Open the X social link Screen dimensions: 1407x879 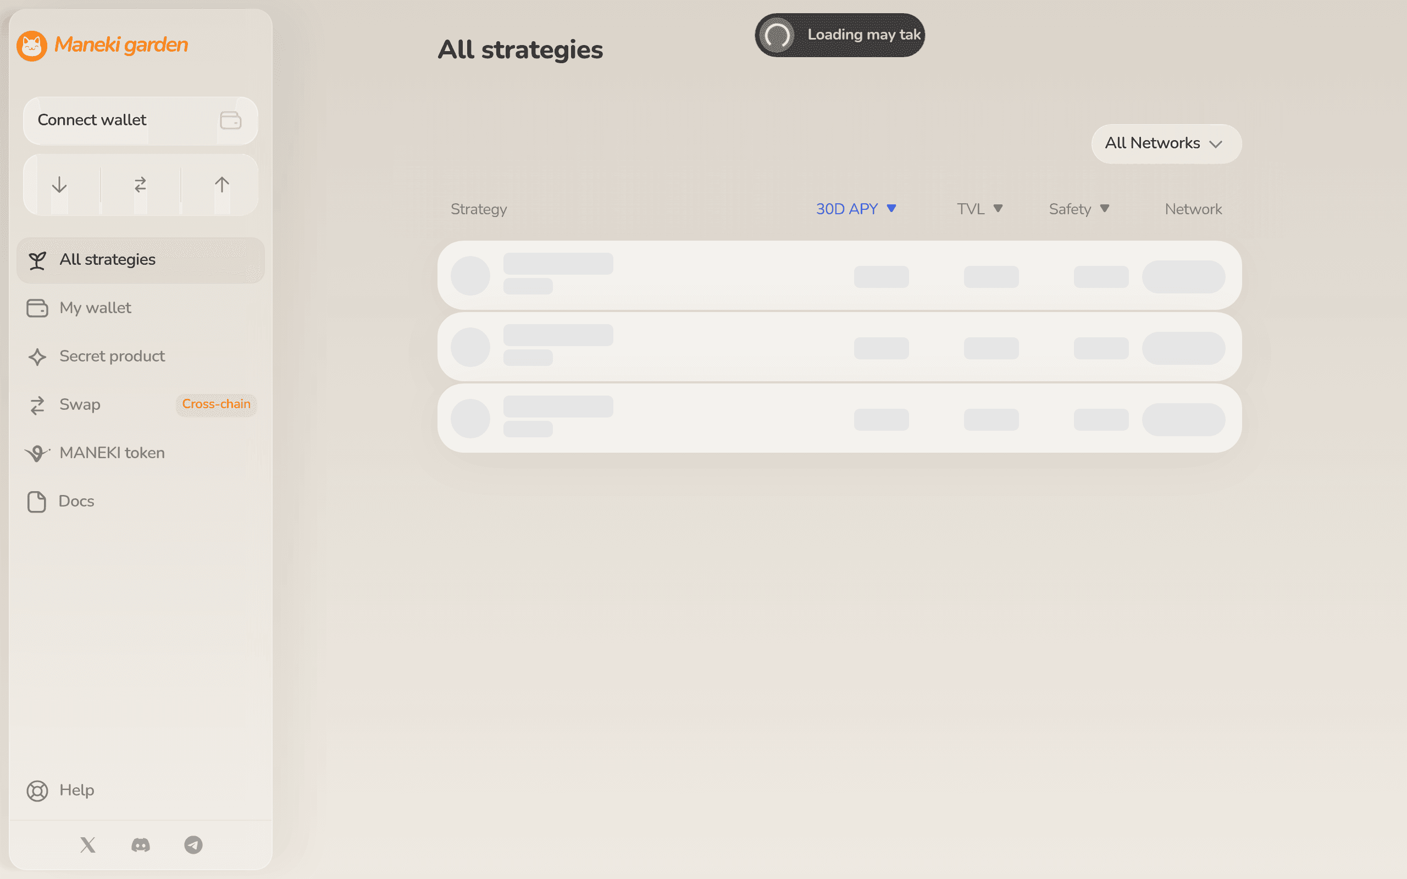click(88, 845)
